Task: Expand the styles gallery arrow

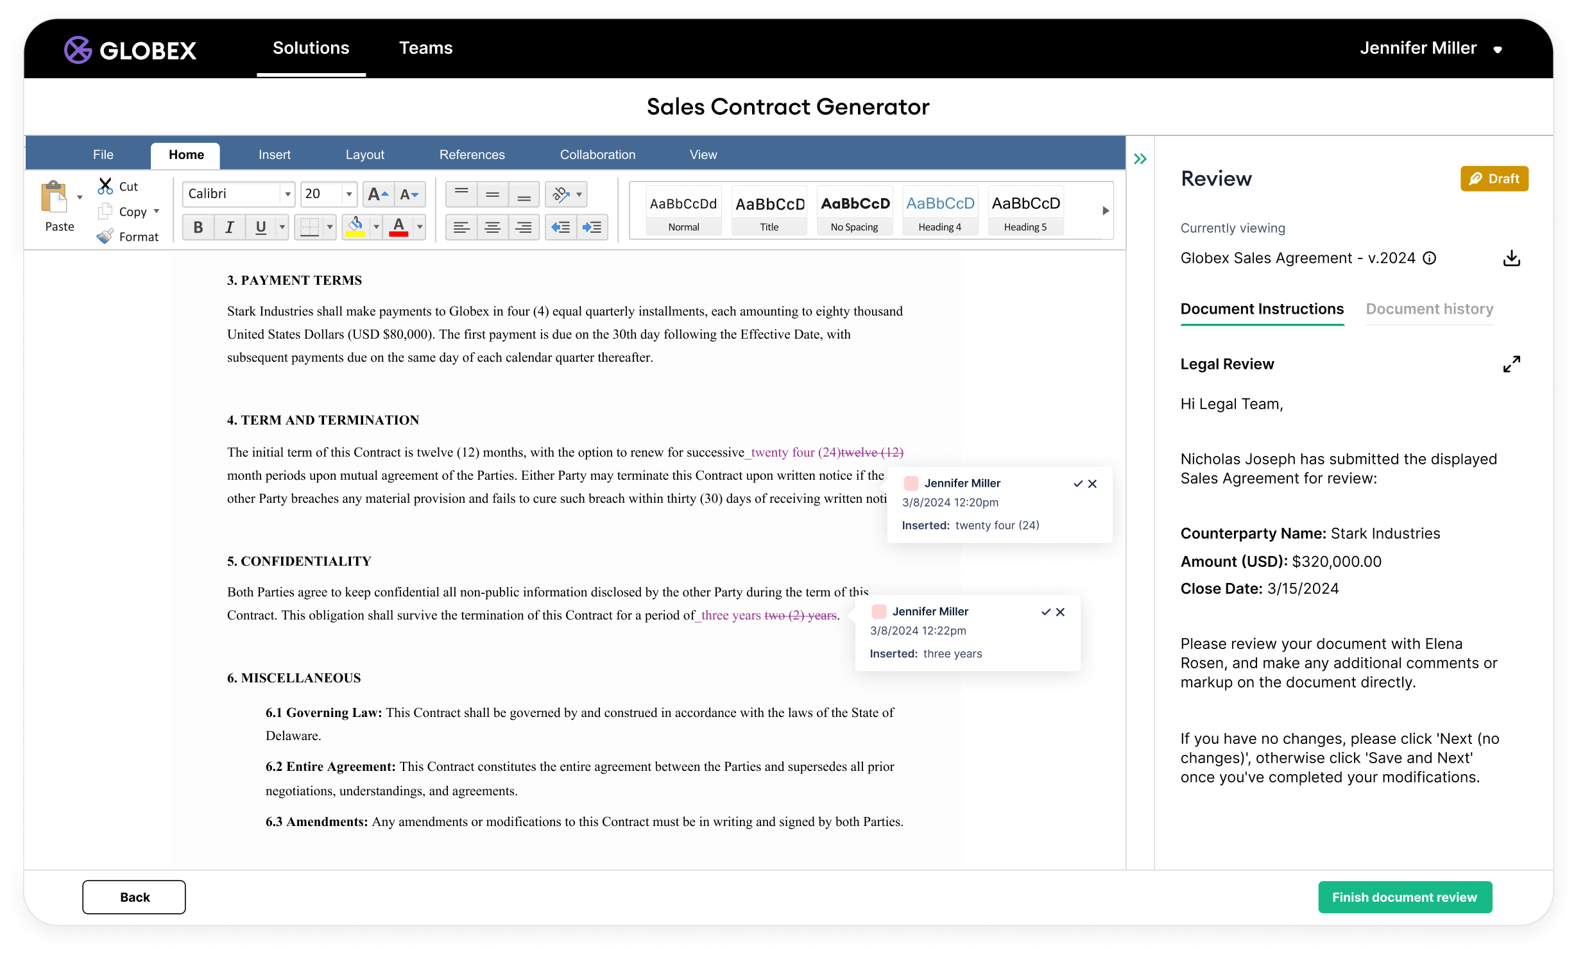Action: [1105, 210]
